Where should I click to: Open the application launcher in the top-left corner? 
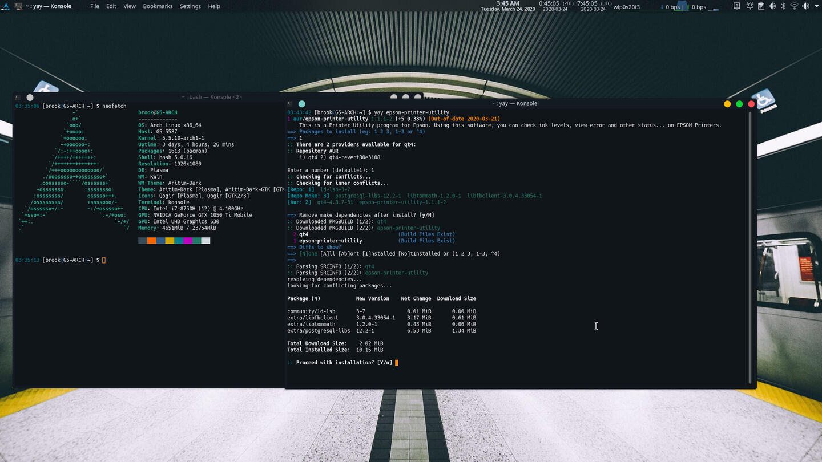pos(5,6)
